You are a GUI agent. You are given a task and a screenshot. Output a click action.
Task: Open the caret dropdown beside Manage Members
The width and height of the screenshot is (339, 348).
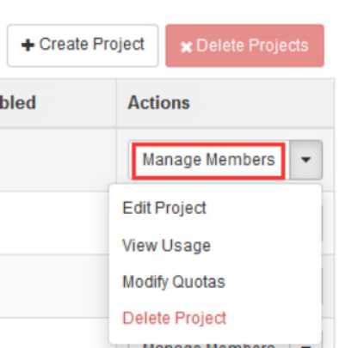305,160
